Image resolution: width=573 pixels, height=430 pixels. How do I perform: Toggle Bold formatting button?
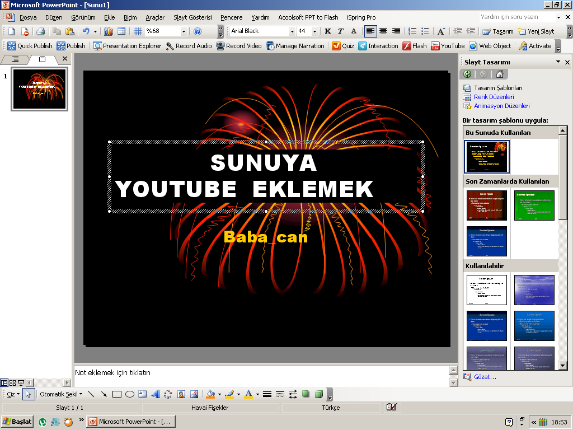pyautogui.click(x=328, y=31)
